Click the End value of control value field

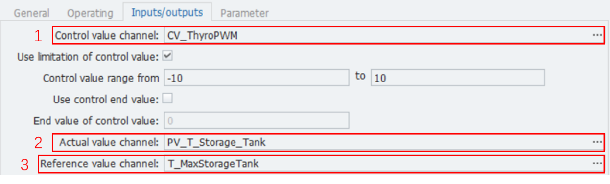pyautogui.click(x=256, y=121)
